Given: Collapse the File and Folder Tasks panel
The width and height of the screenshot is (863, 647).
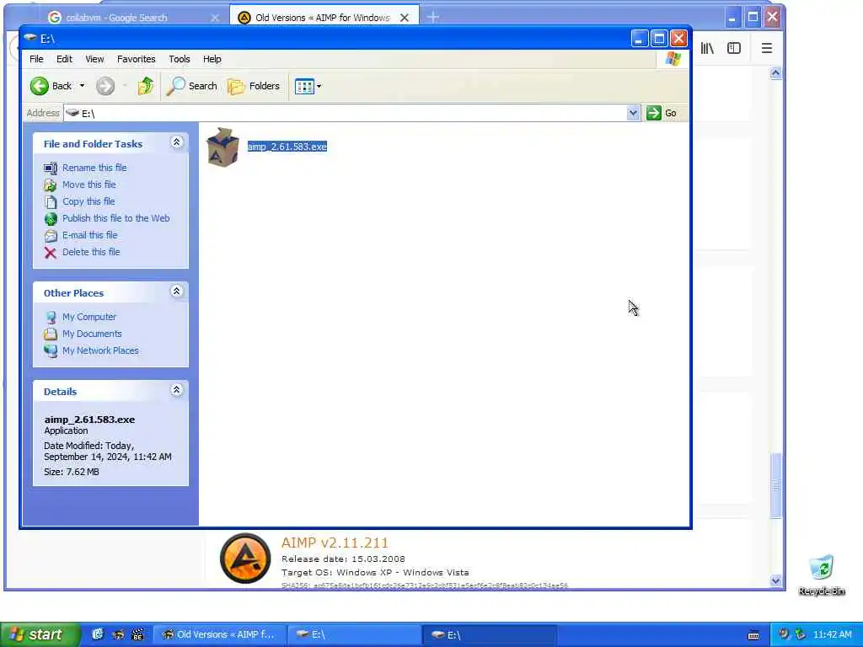Looking at the screenshot, I should [177, 142].
